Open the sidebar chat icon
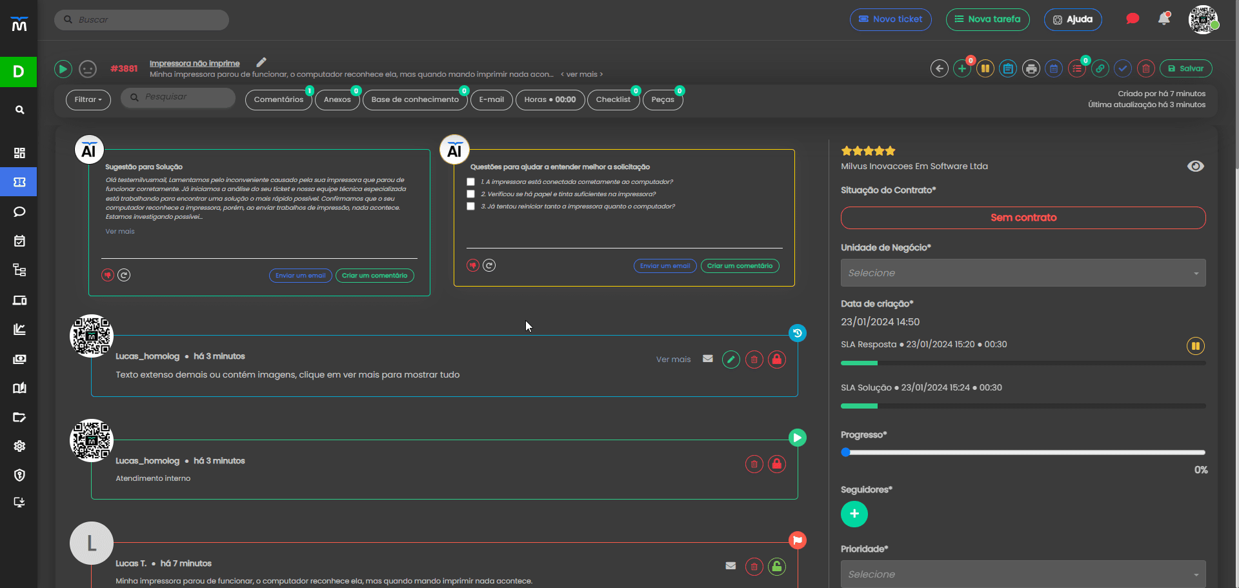The width and height of the screenshot is (1239, 588). [19, 212]
